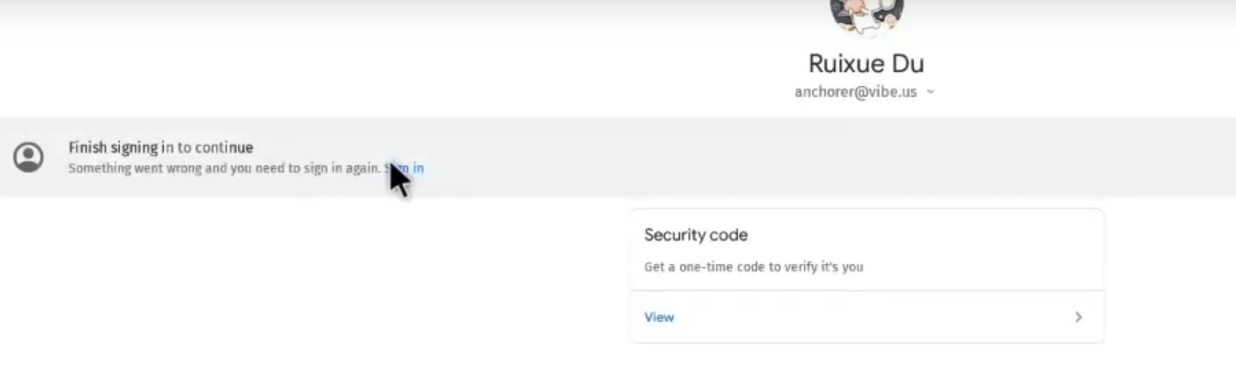Click the divider line above the View row
Viewport: 1236px width, 382px height.
click(866, 291)
